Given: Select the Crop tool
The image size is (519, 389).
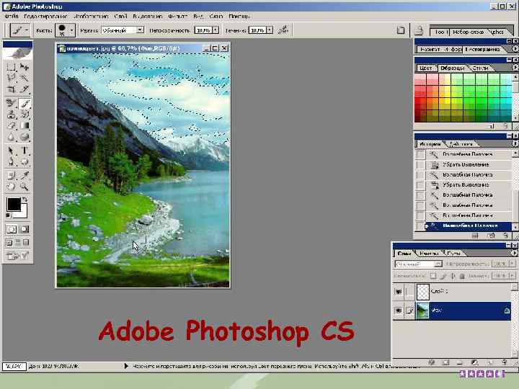Looking at the screenshot, I should click(x=11, y=89).
